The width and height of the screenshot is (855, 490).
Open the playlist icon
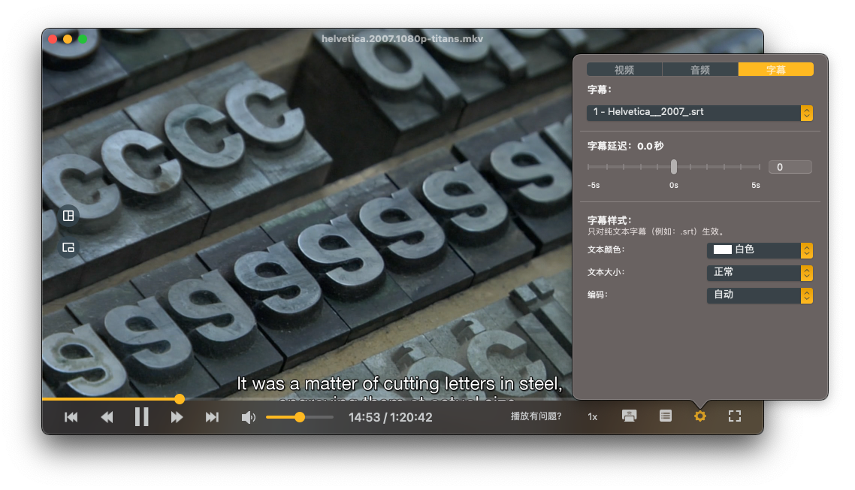[665, 416]
